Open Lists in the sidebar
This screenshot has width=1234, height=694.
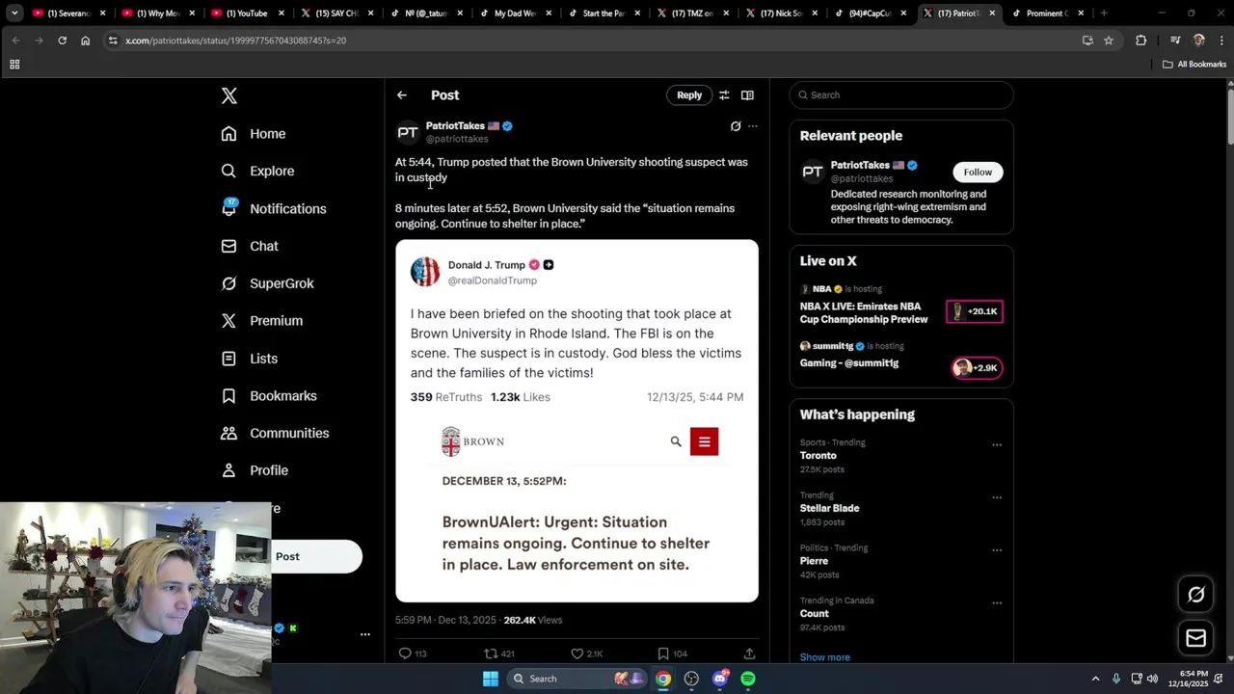250,359
